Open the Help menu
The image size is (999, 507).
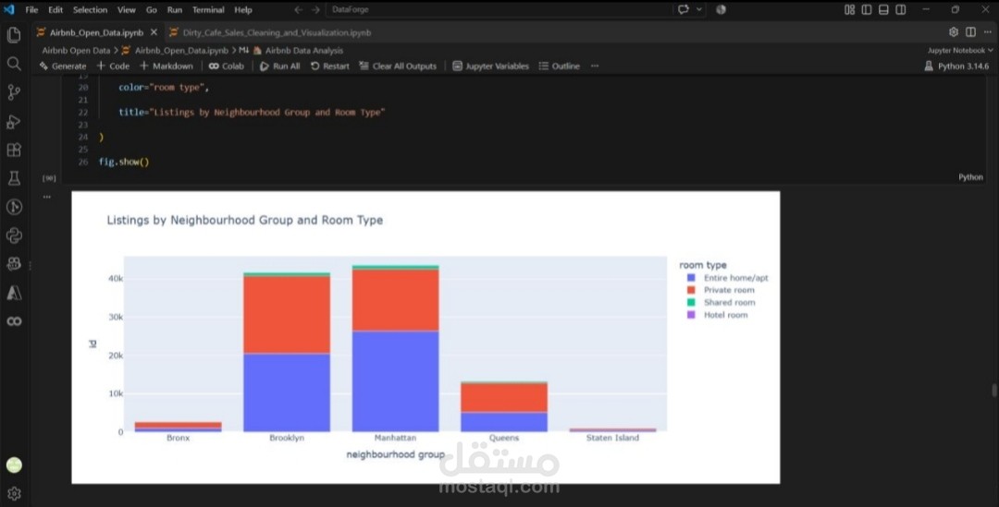pyautogui.click(x=242, y=9)
